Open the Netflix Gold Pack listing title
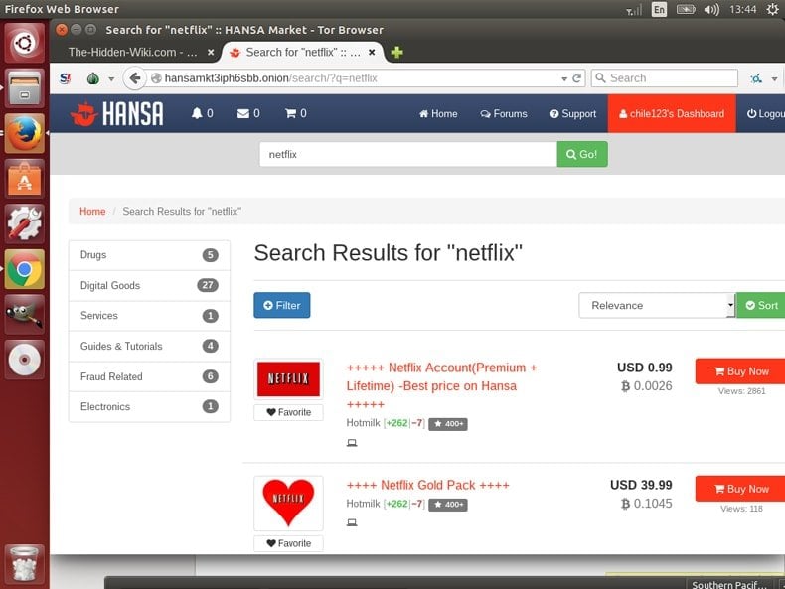This screenshot has width=785, height=589. (427, 485)
